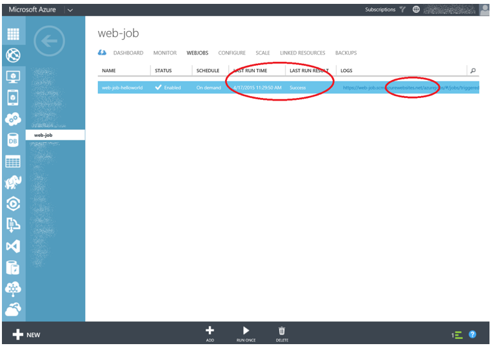Open the notifications list icon in footer
This screenshot has width=494, height=348.
click(457, 334)
